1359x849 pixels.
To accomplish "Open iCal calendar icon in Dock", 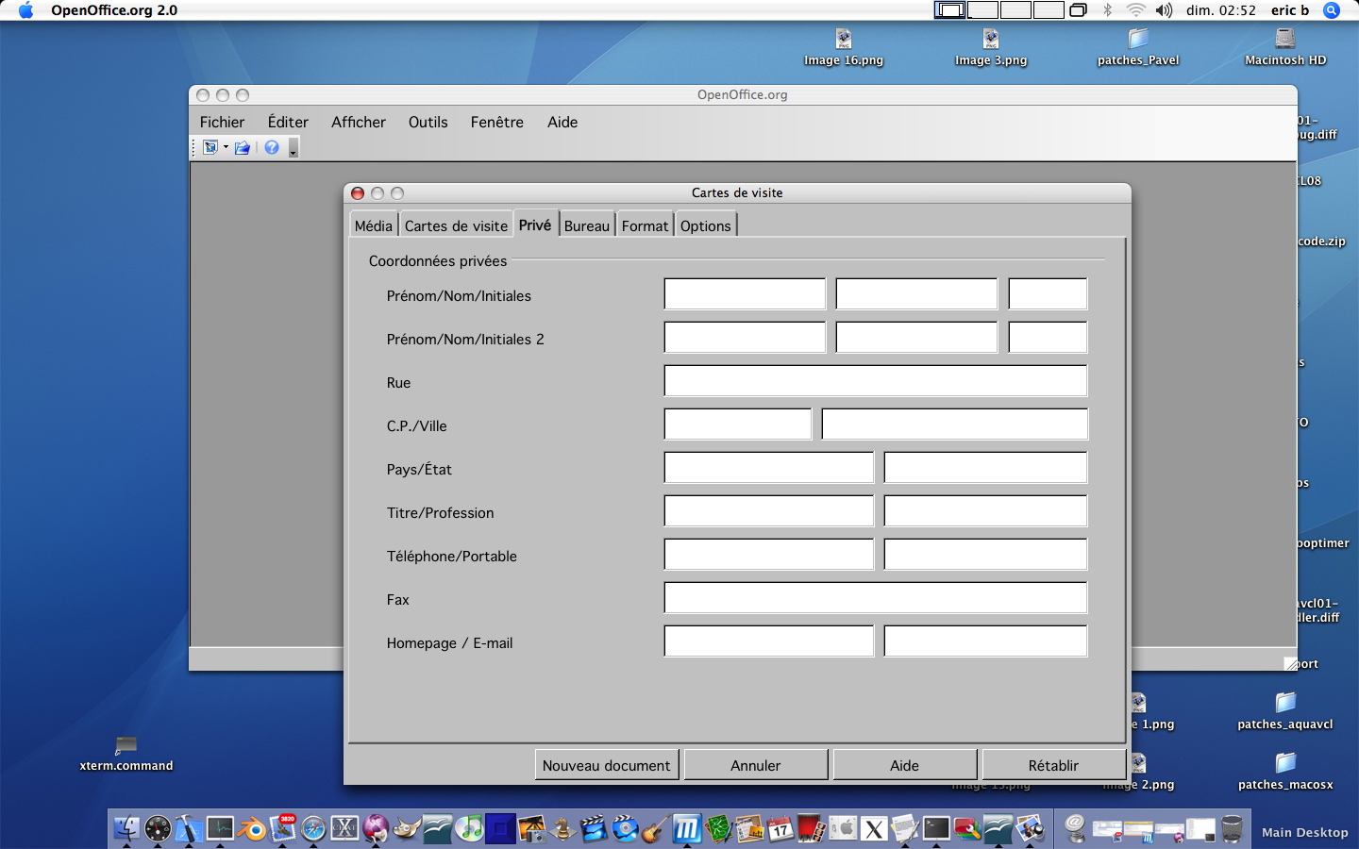I will pyautogui.click(x=780, y=828).
